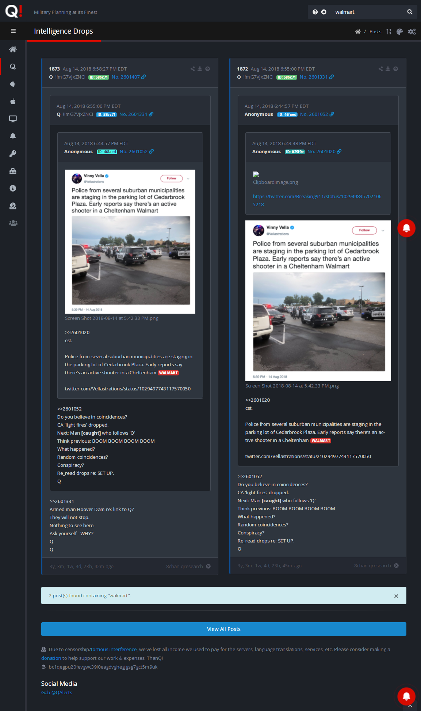Click share icon on post 1873

pos(192,69)
